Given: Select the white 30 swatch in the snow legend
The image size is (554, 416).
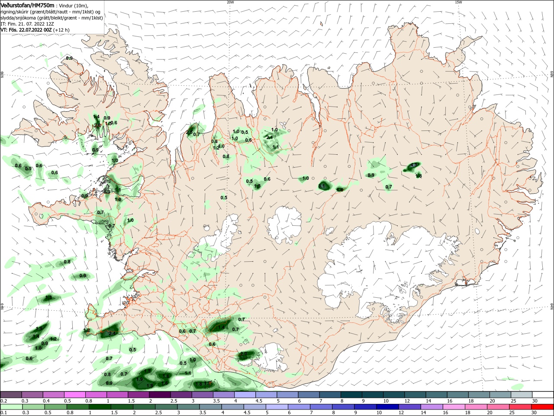Looking at the screenshot, I should pyautogui.click(x=542, y=395).
